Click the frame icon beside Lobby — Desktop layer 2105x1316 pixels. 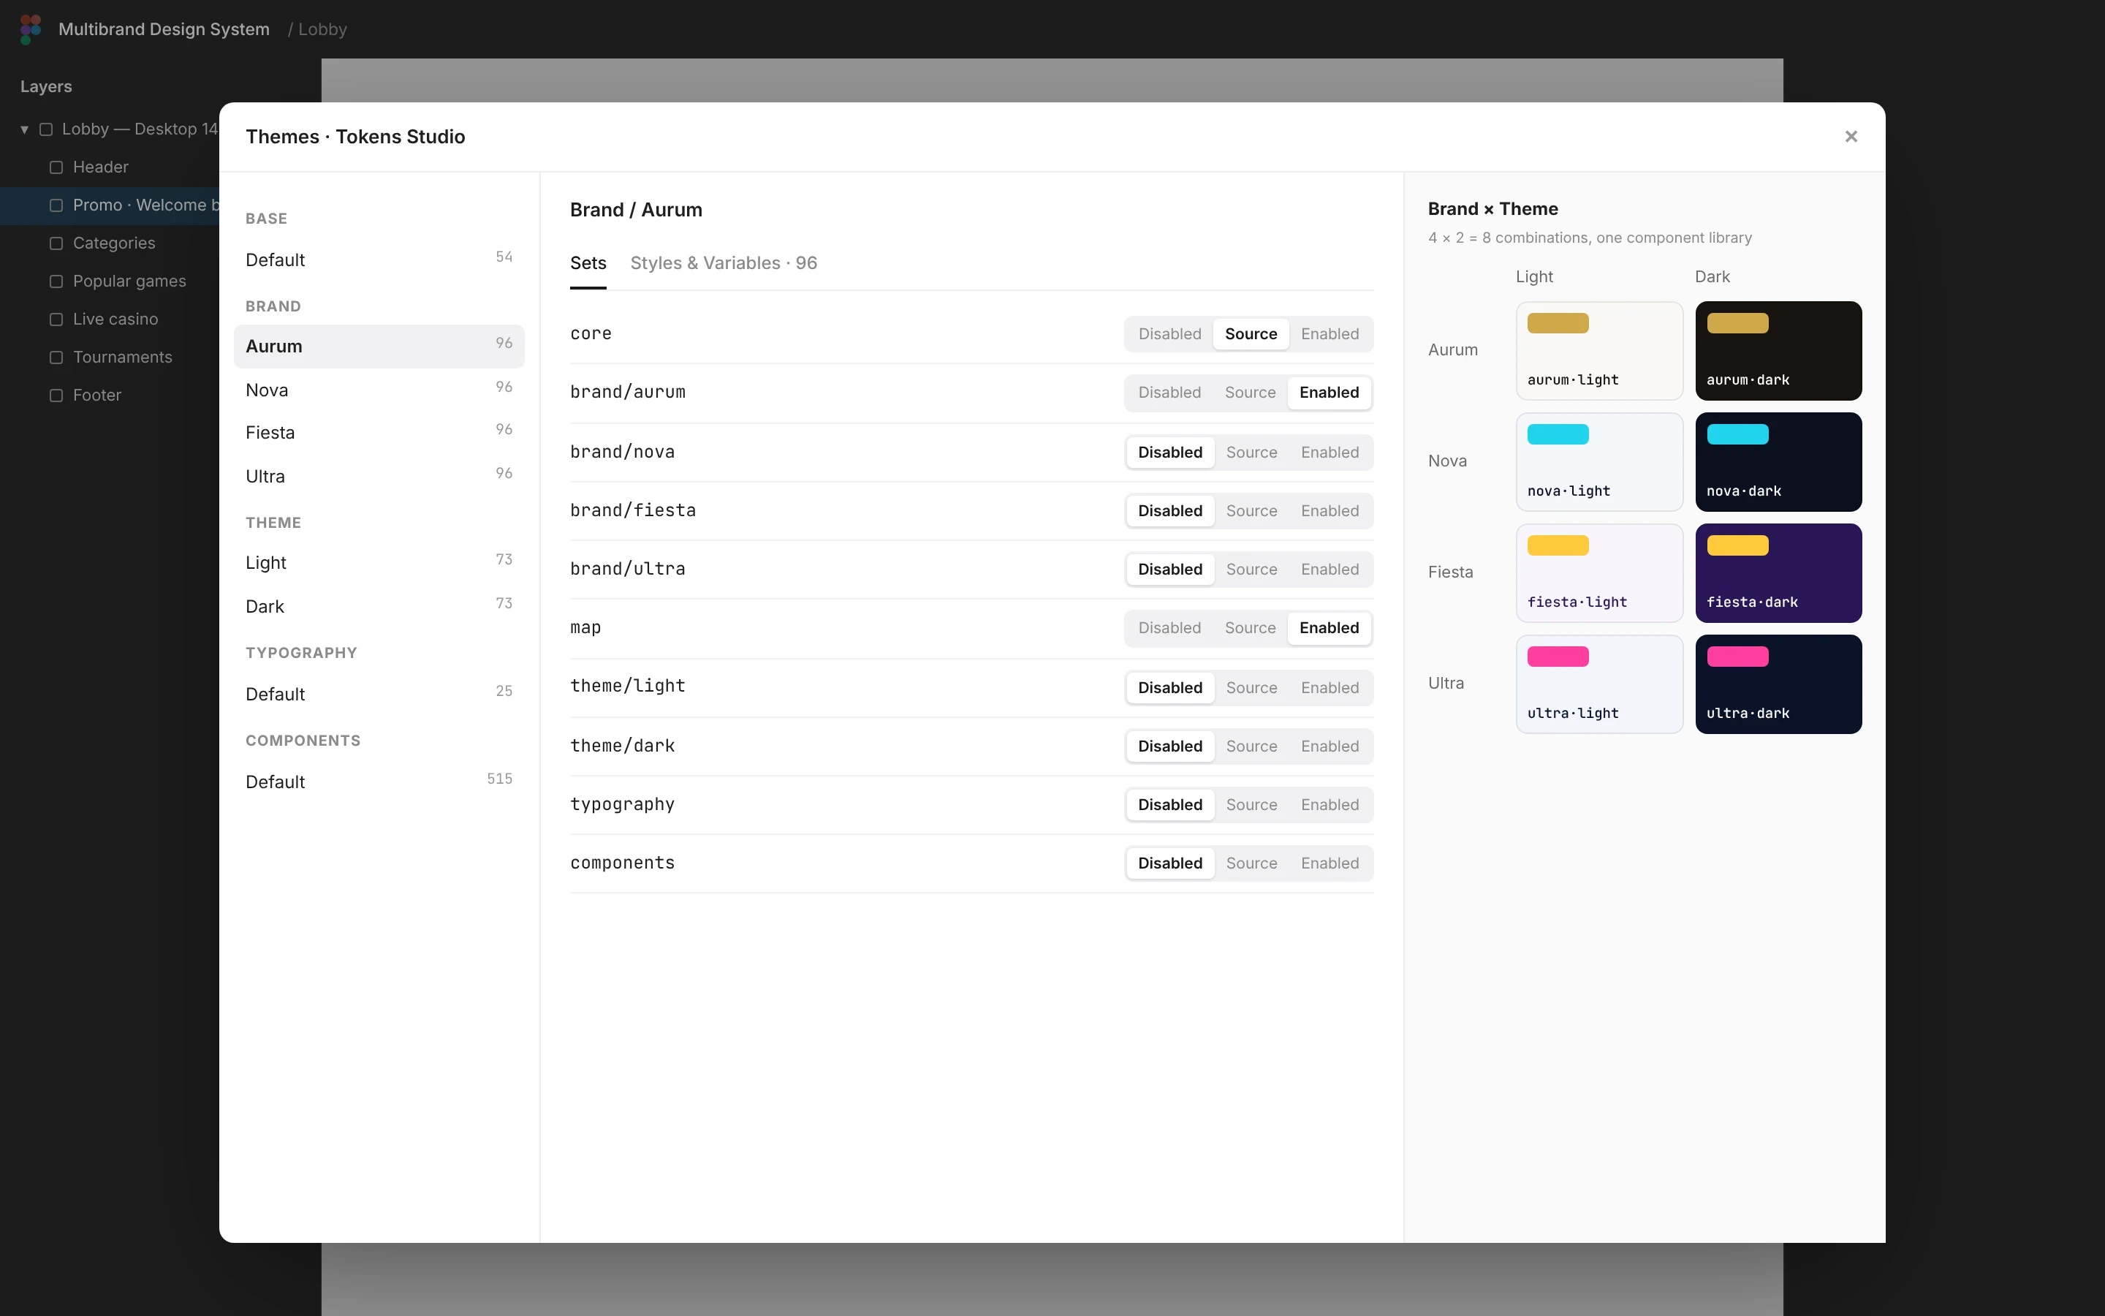coord(46,129)
